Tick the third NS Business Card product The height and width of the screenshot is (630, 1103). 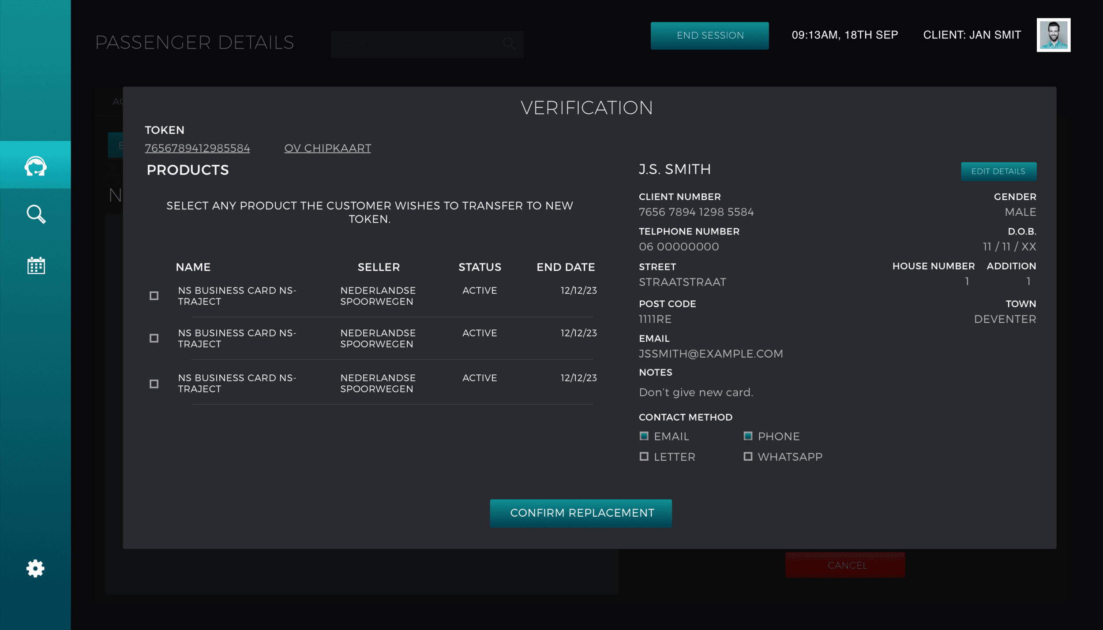154,384
